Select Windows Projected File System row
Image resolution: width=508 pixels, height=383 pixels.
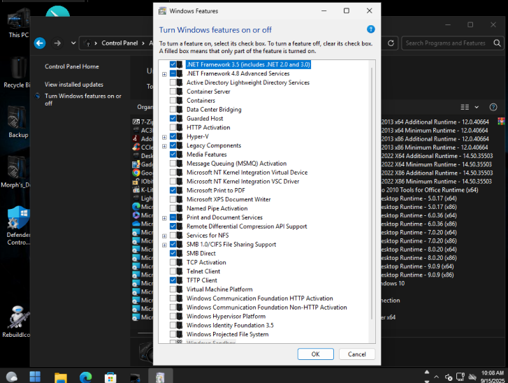227,334
